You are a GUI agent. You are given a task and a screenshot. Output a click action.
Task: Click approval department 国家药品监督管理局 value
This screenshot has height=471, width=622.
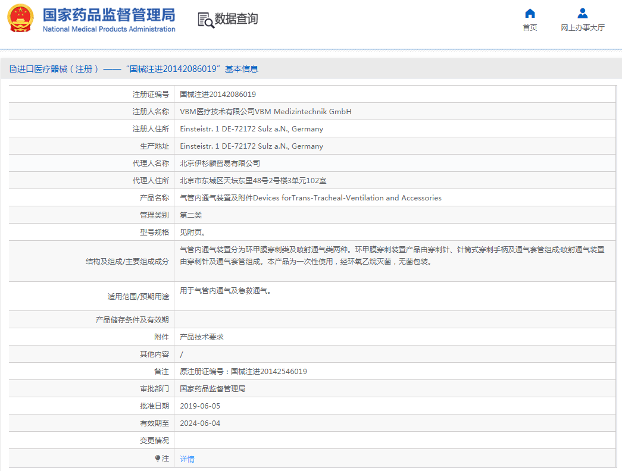(x=212, y=388)
